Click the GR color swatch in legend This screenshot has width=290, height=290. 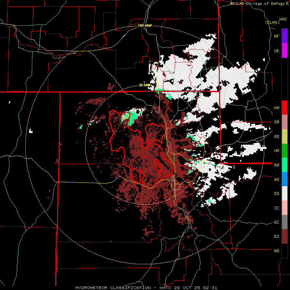coord(285,122)
